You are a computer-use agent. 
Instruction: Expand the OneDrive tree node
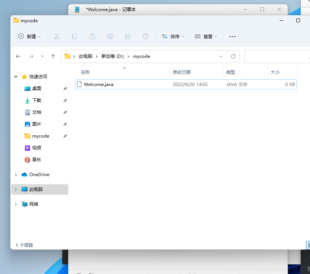pyautogui.click(x=16, y=175)
